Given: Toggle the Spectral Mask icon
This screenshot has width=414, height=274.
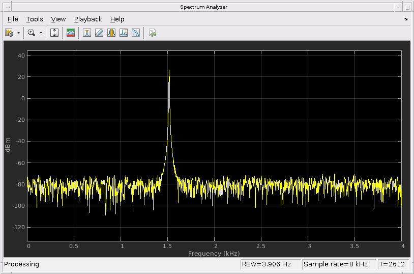Looking at the screenshot, I should (71, 33).
